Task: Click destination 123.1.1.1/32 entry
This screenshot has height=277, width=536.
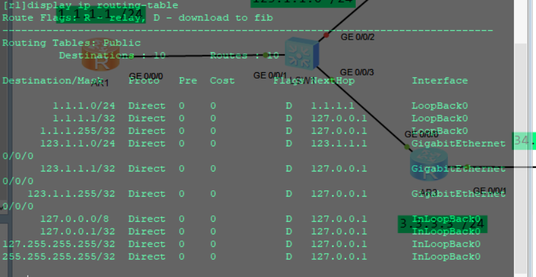Action: coord(77,169)
